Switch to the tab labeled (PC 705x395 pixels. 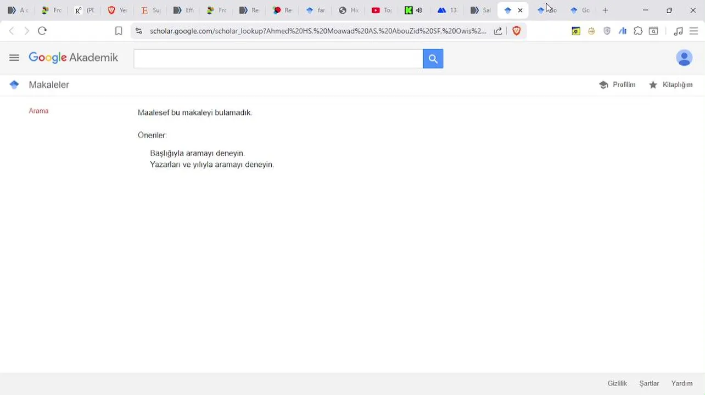(85, 10)
